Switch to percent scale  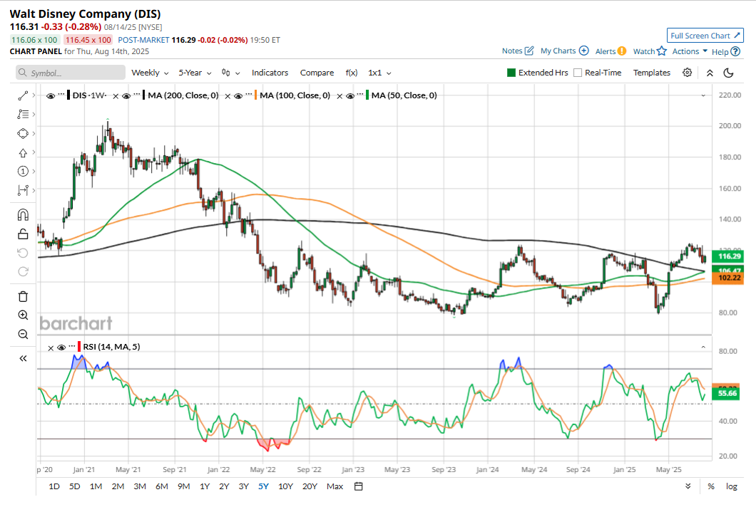710,486
